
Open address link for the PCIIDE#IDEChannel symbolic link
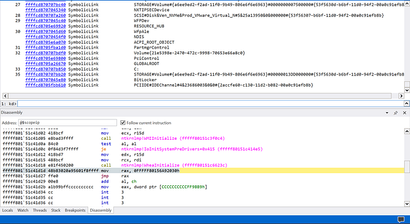46,85
